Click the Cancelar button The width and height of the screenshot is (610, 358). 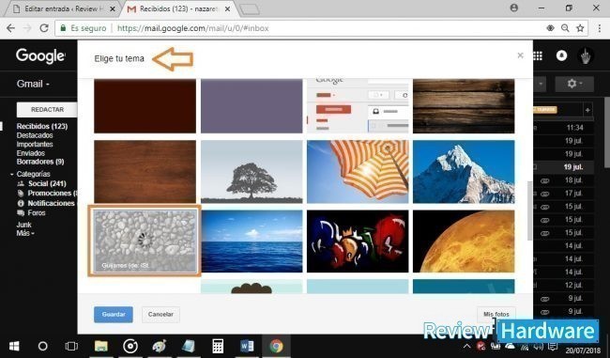click(x=160, y=315)
